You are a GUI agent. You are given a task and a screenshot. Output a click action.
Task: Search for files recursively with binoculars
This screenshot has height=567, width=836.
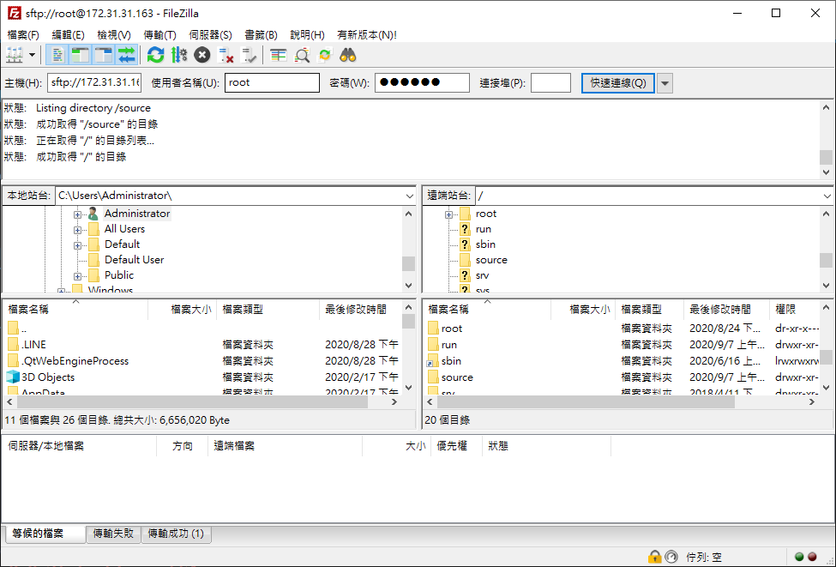347,55
